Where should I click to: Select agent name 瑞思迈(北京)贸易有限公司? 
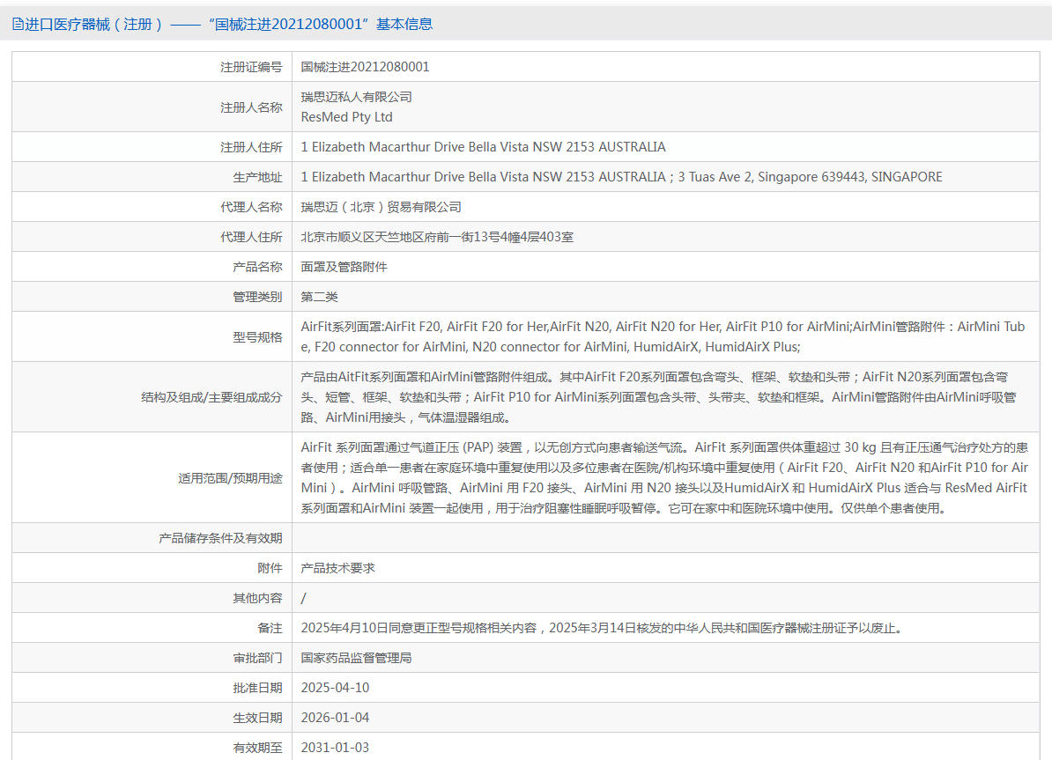click(x=382, y=207)
